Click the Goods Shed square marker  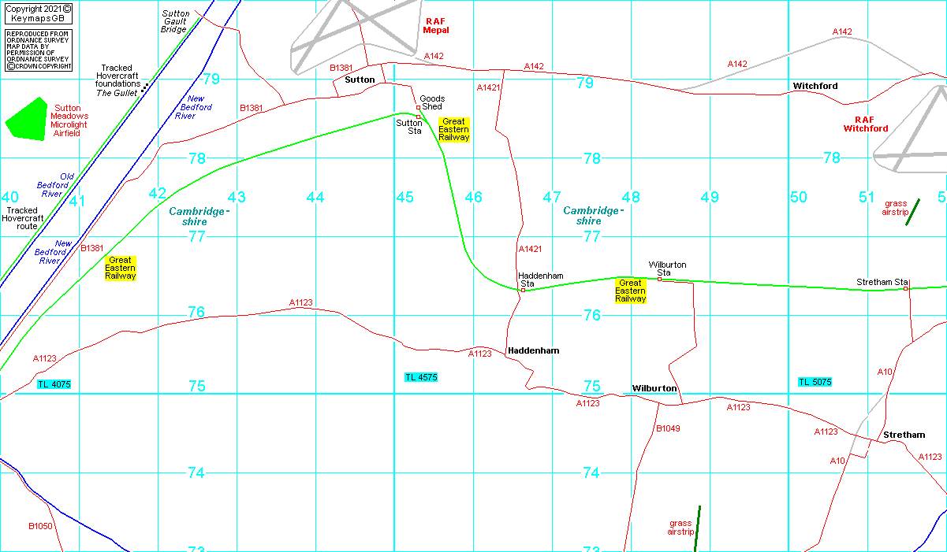point(418,108)
